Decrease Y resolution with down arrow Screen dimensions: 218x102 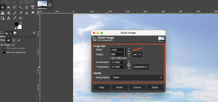pyautogui.click(x=124, y=68)
